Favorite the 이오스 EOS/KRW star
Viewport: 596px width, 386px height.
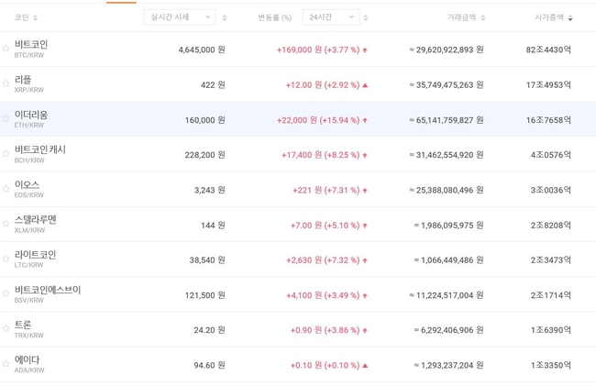(6, 189)
